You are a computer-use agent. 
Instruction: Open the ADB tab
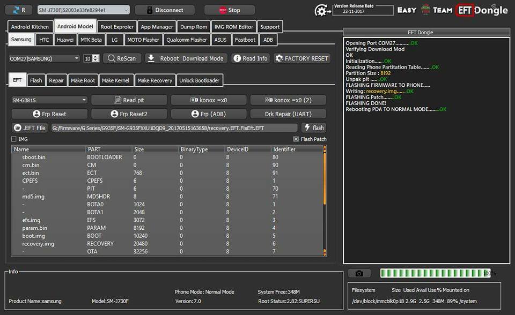[x=268, y=40]
